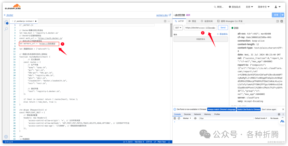Image resolution: width=288 pixels, height=146 pixels.
Task: Open DevTools three-dot menu
Action: (x=283, y=114)
